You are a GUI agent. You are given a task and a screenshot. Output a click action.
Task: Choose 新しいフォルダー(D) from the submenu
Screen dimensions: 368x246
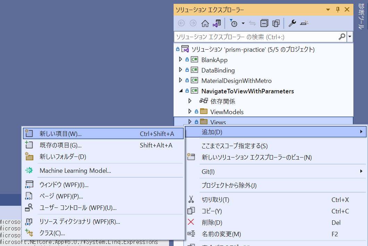(x=103, y=156)
